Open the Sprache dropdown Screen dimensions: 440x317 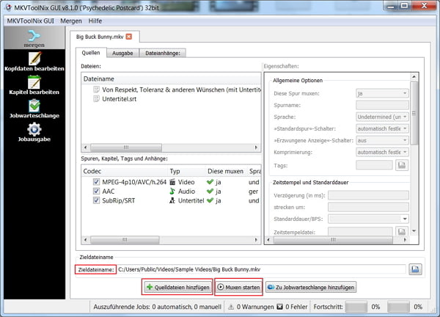coord(382,117)
